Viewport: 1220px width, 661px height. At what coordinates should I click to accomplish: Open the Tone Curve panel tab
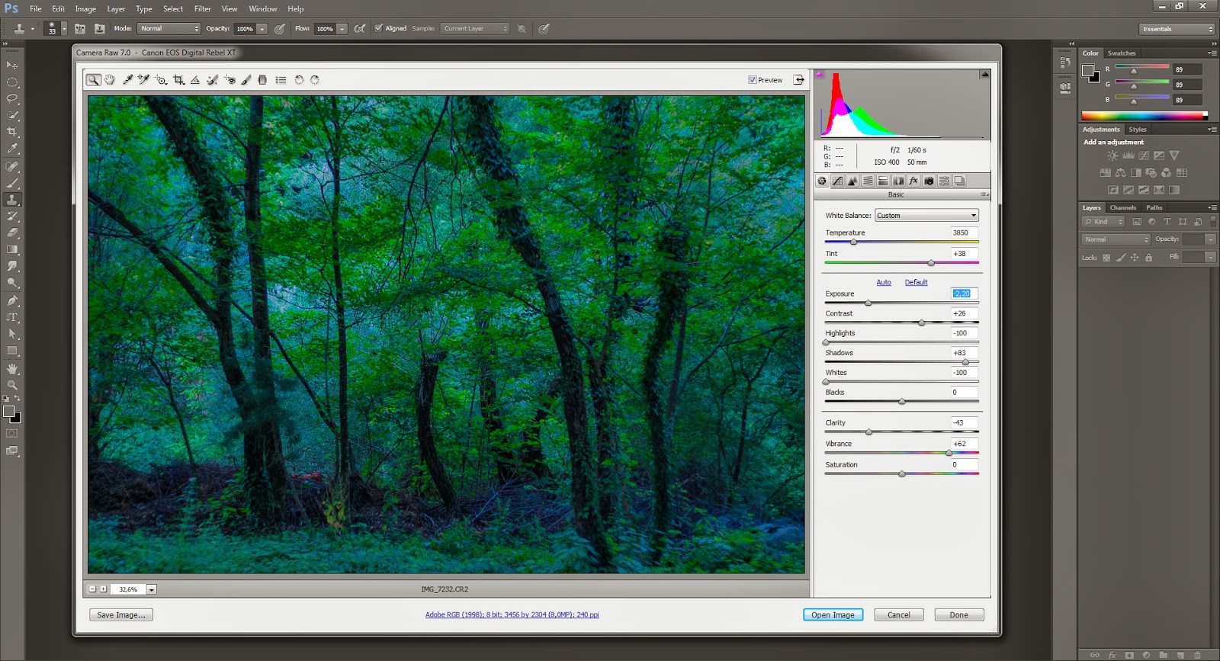pos(837,181)
